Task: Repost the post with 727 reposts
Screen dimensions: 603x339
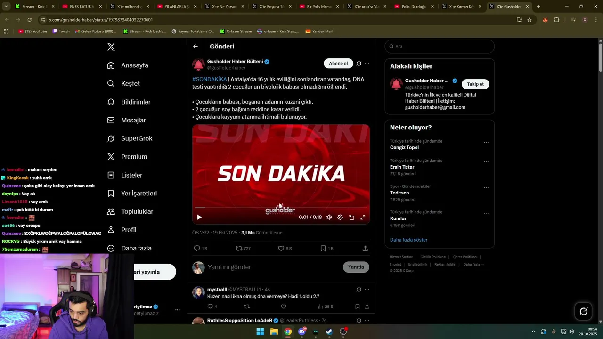Action: click(x=243, y=248)
